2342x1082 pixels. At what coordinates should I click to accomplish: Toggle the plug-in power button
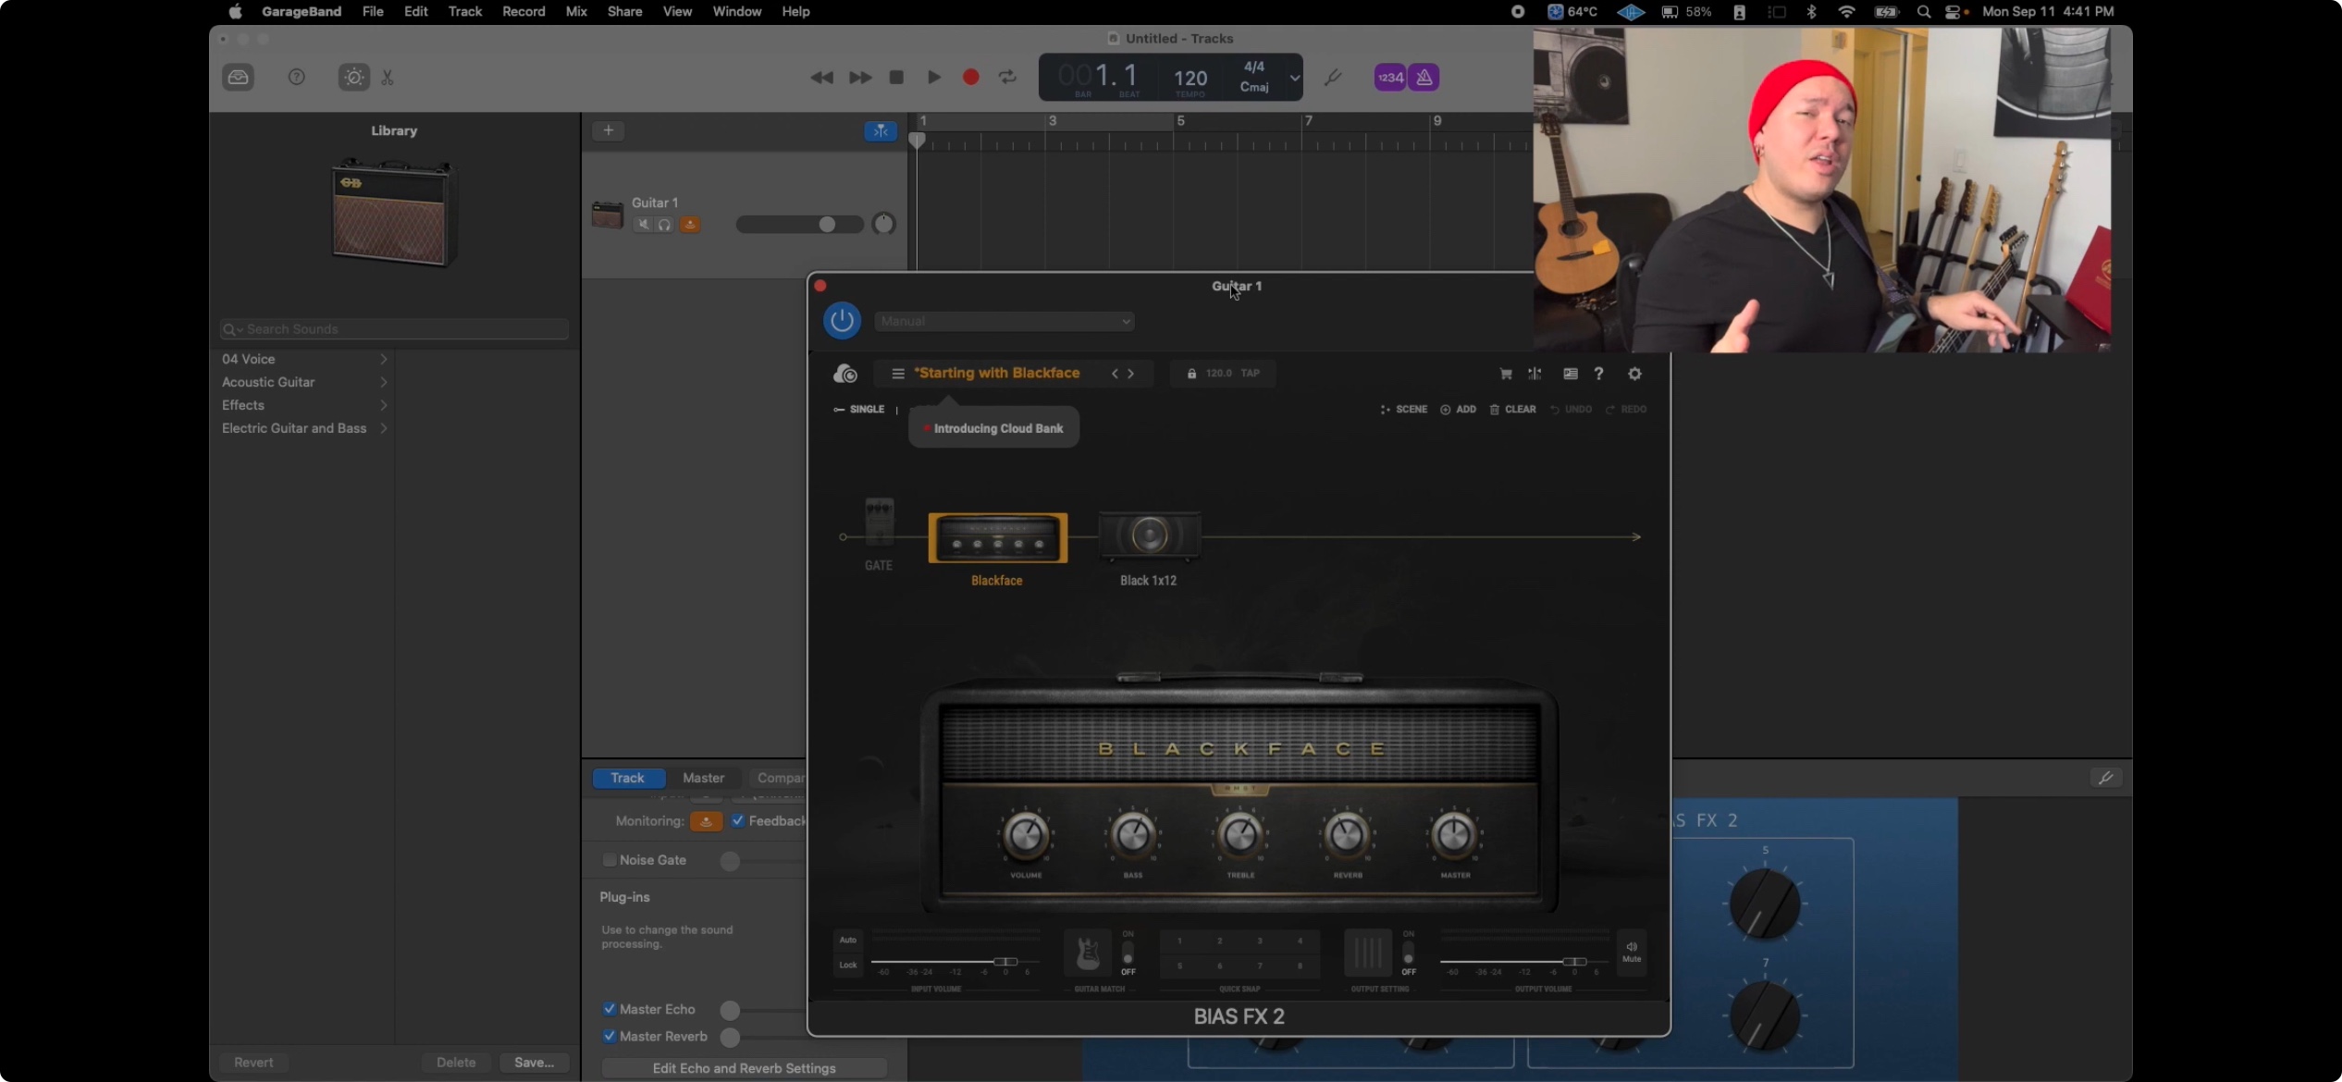[842, 321]
